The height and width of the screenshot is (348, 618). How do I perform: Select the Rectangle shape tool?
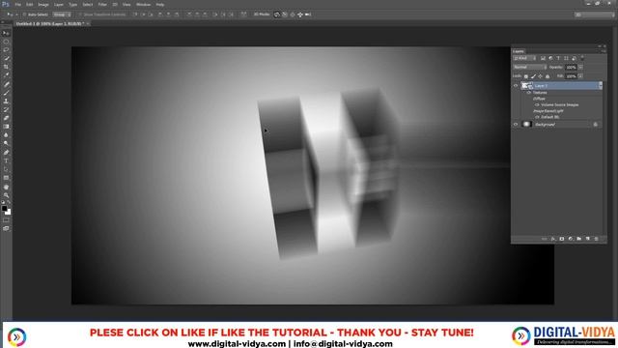(6, 178)
